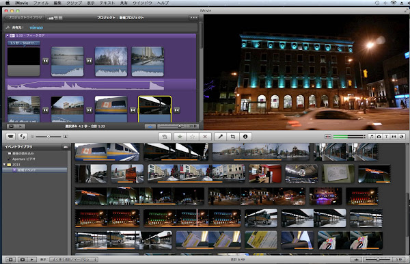Screen dimensions: 410x264
Task: Open the ヘルプ menu
Action: click(163, 3)
